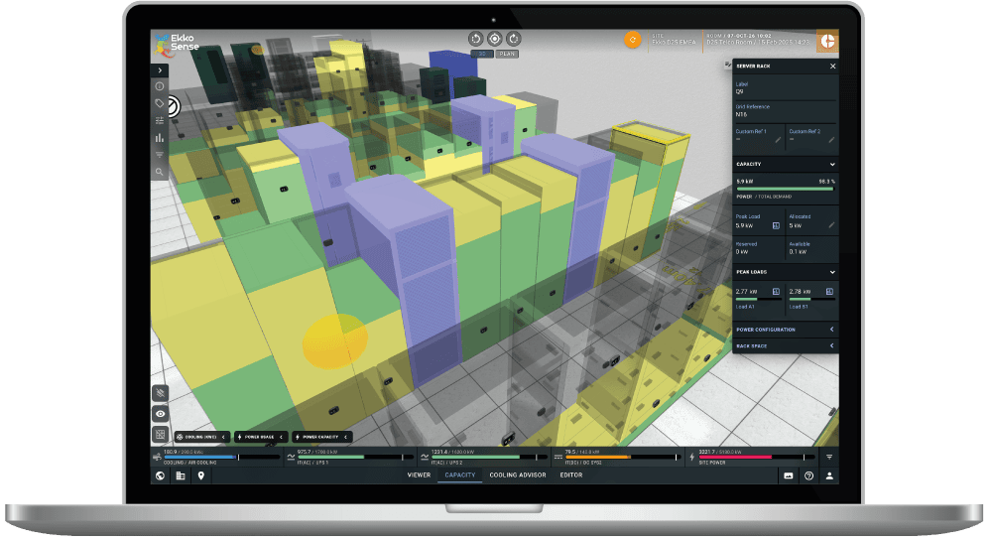Expand the left sidebar with the arrow
992x542 pixels.
(160, 70)
